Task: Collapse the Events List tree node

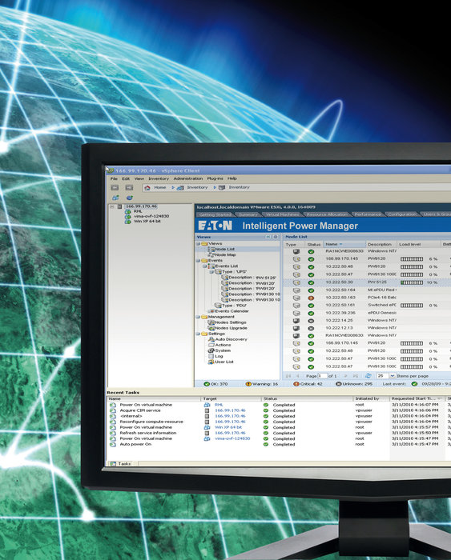Action: pos(204,266)
